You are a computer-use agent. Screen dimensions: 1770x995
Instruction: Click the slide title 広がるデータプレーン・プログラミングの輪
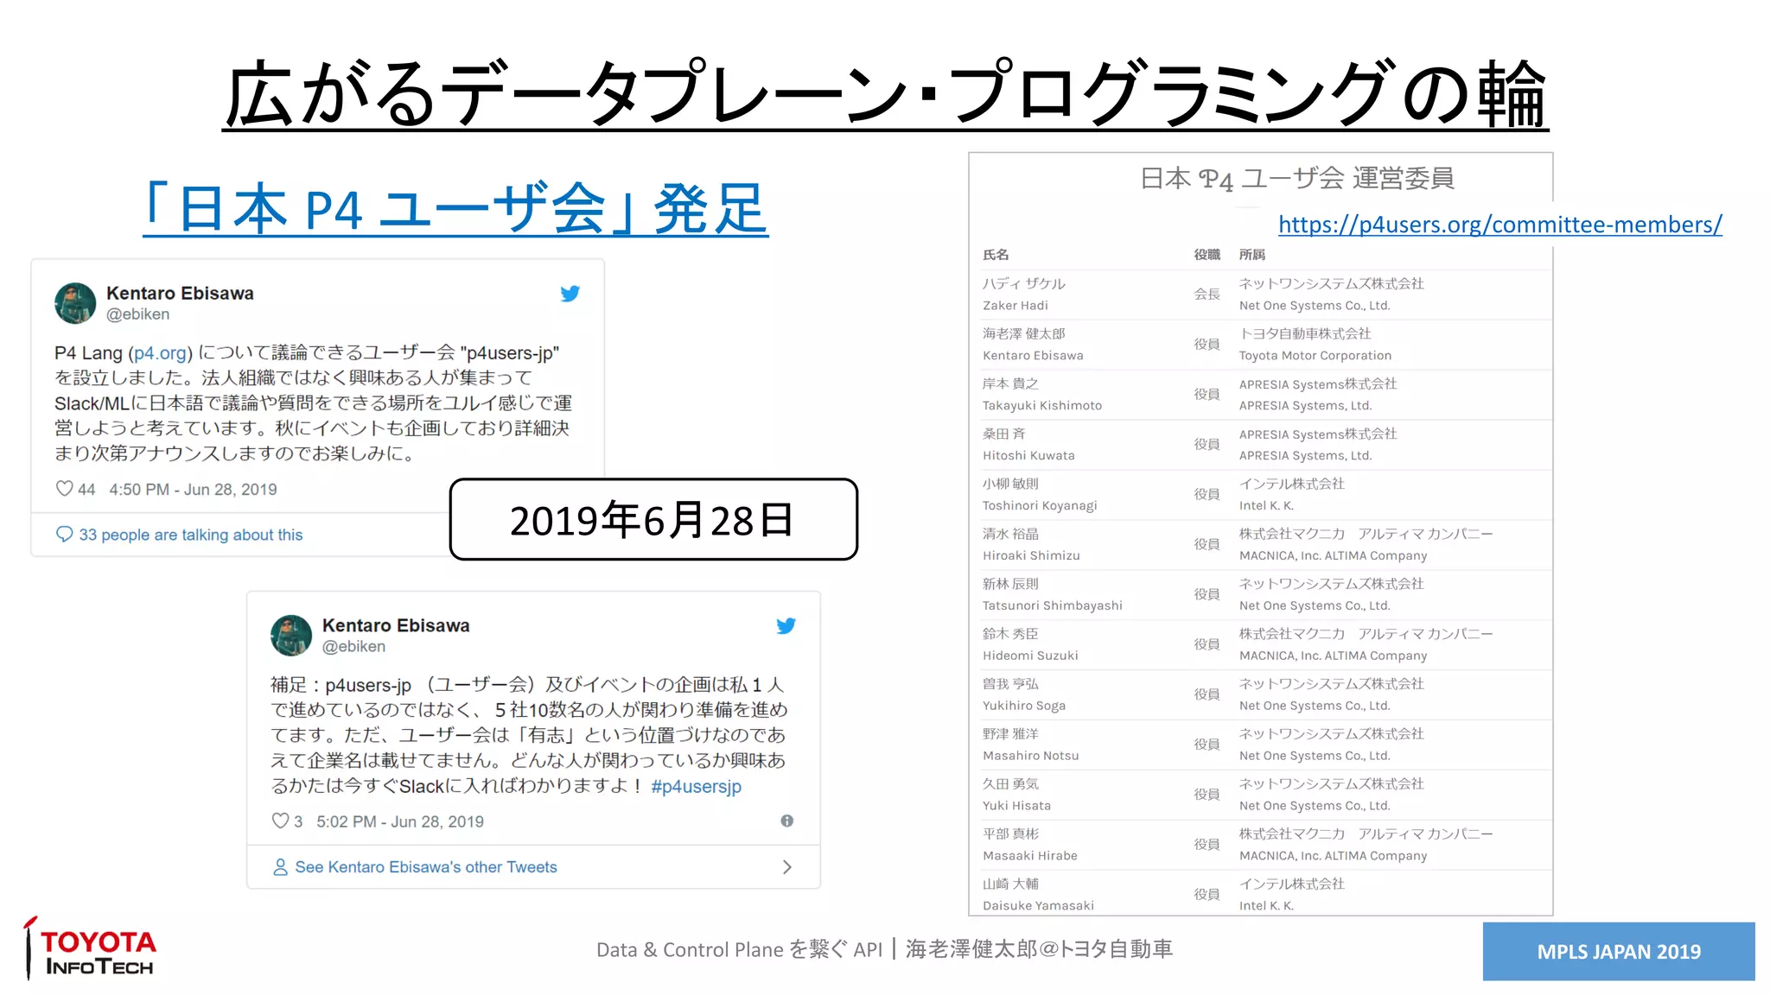pyautogui.click(x=885, y=93)
